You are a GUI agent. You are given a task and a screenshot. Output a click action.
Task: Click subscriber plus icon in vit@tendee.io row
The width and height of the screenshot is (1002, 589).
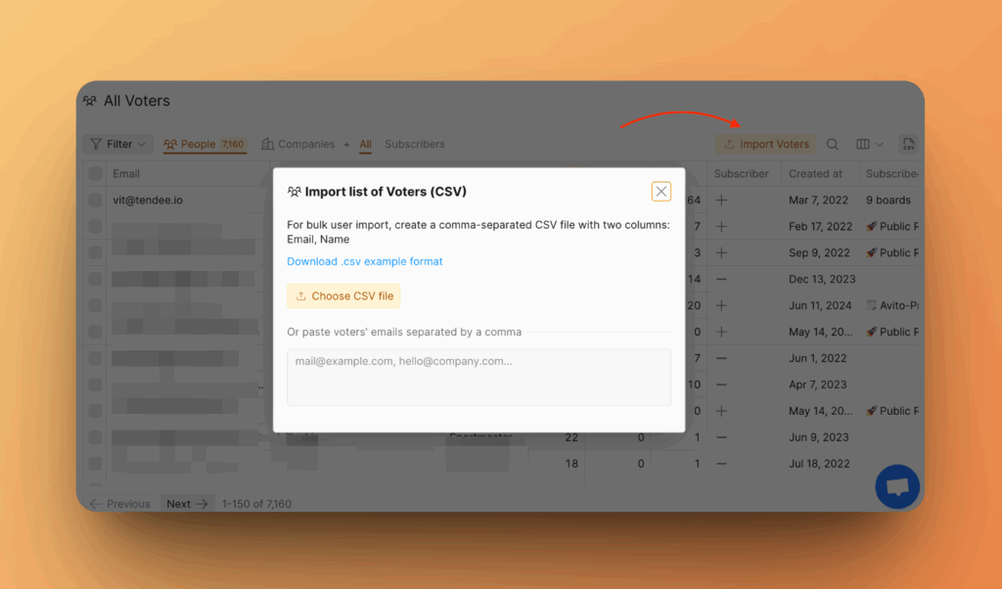coord(721,200)
